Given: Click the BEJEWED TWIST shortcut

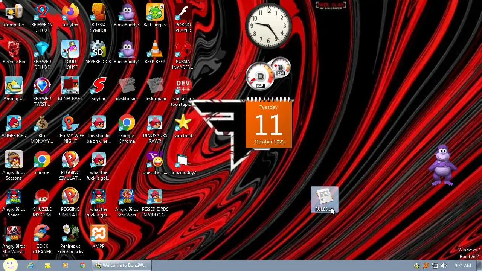Looking at the screenshot, I should [42, 92].
